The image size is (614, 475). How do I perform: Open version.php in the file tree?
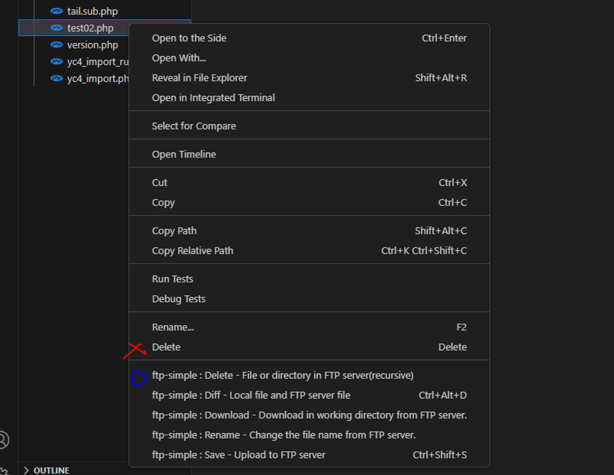click(92, 45)
